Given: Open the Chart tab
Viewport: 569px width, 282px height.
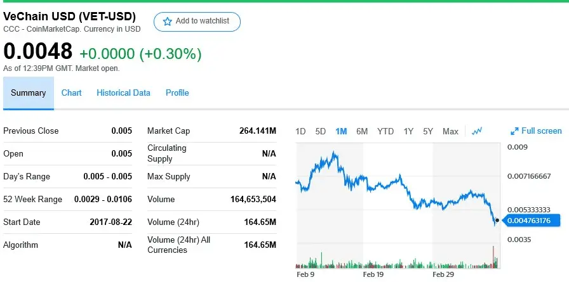Looking at the screenshot, I should tap(72, 93).
